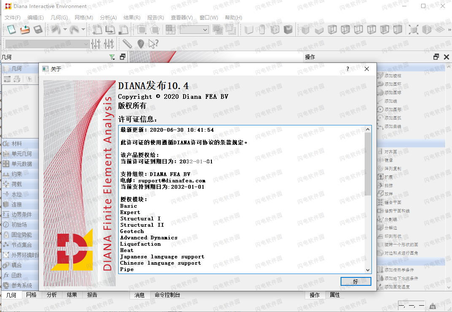The image size is (452, 312).
Task: Open the 文件(F) menu
Action: [x=12, y=18]
